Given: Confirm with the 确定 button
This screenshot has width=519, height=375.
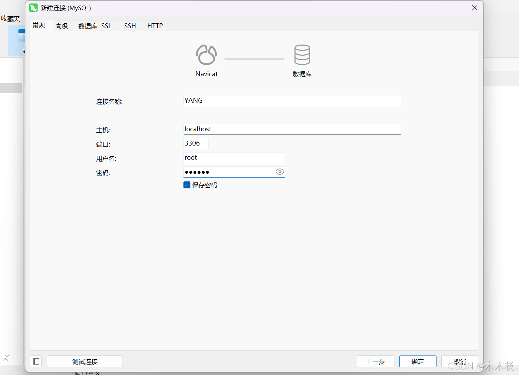Looking at the screenshot, I should 418,361.
